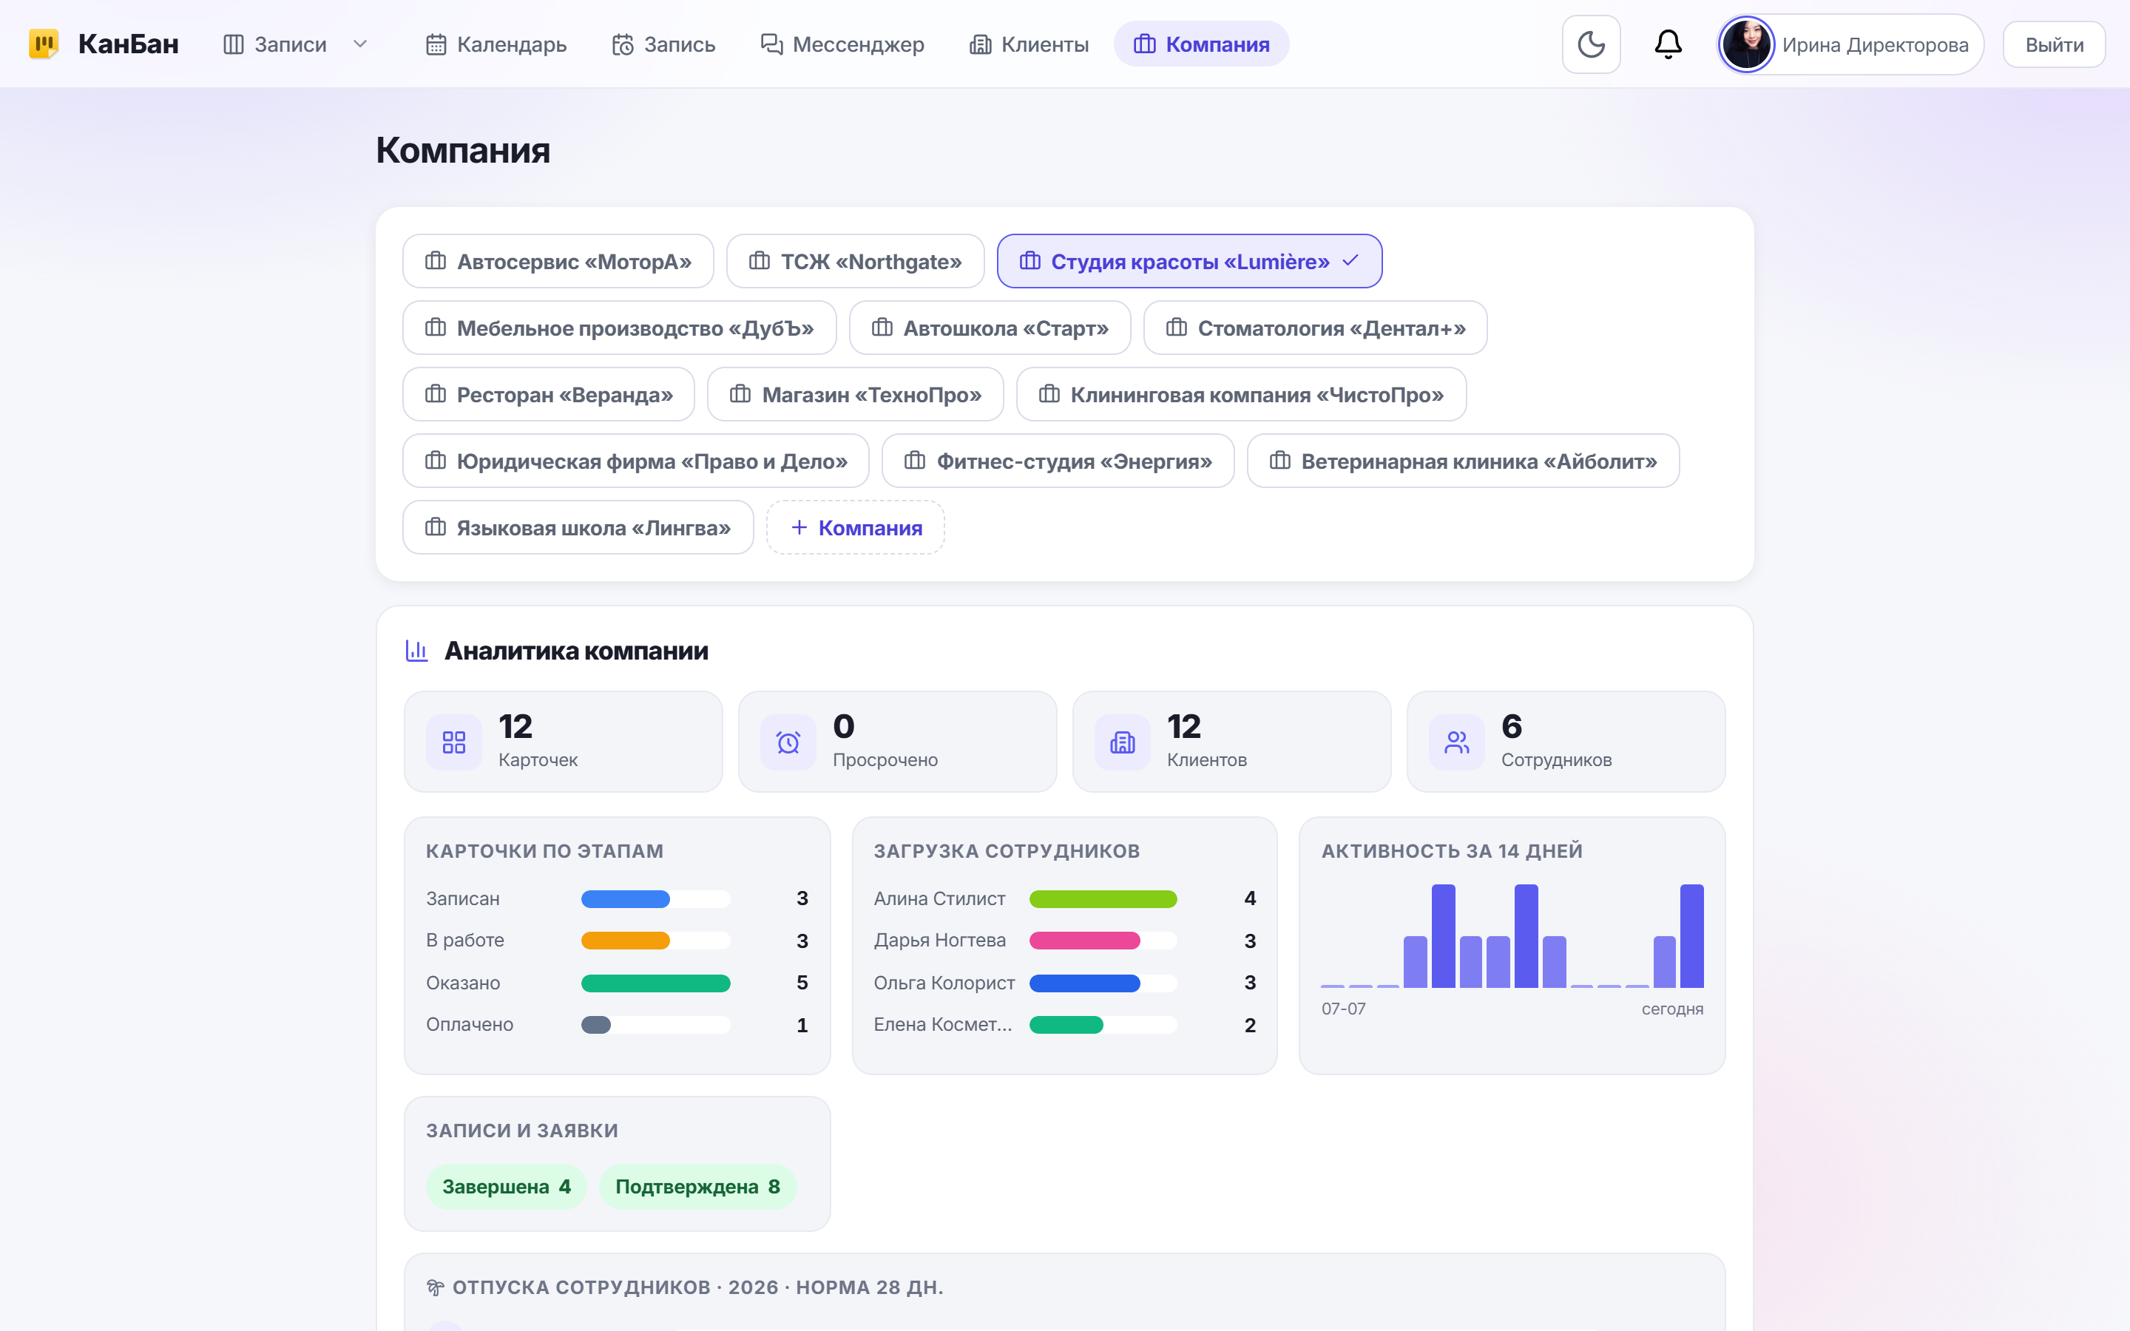2130x1331 pixels.
Task: Switch to Стоматология «Дентал+»
Action: tap(1315, 328)
